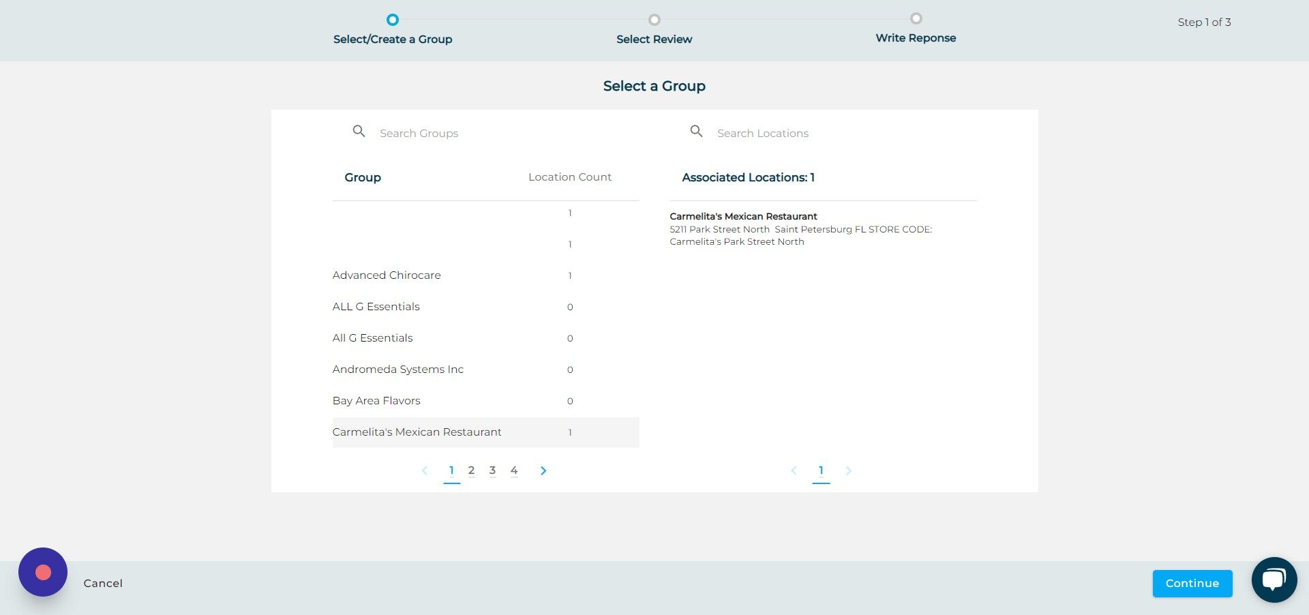The image size is (1309, 615).
Task: Click next arrow in locations pagination
Action: coord(848,470)
